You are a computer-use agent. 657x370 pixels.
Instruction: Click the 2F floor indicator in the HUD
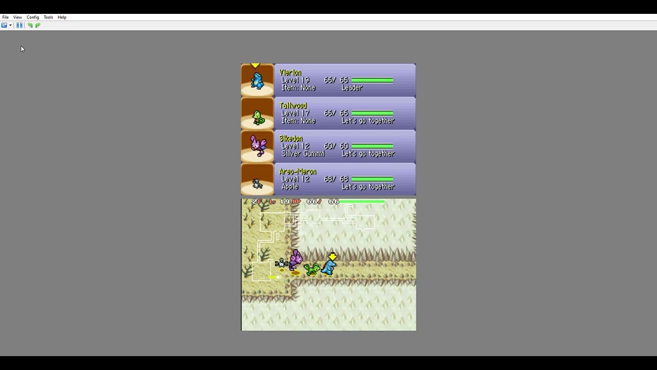(257, 201)
